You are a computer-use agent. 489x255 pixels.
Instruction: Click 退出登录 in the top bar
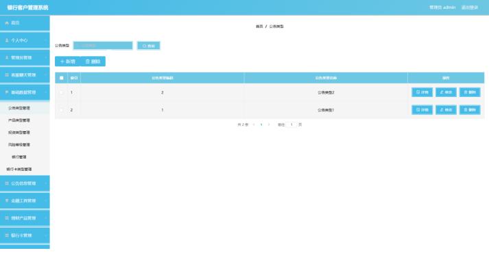[470, 8]
